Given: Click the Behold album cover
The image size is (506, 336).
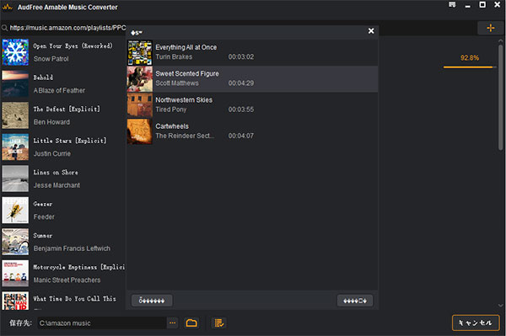Looking at the screenshot, I should [x=15, y=83].
